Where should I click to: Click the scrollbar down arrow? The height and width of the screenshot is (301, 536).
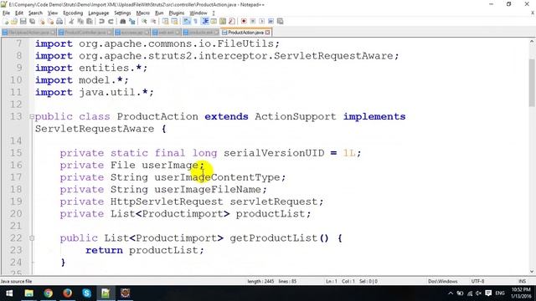(x=532, y=272)
